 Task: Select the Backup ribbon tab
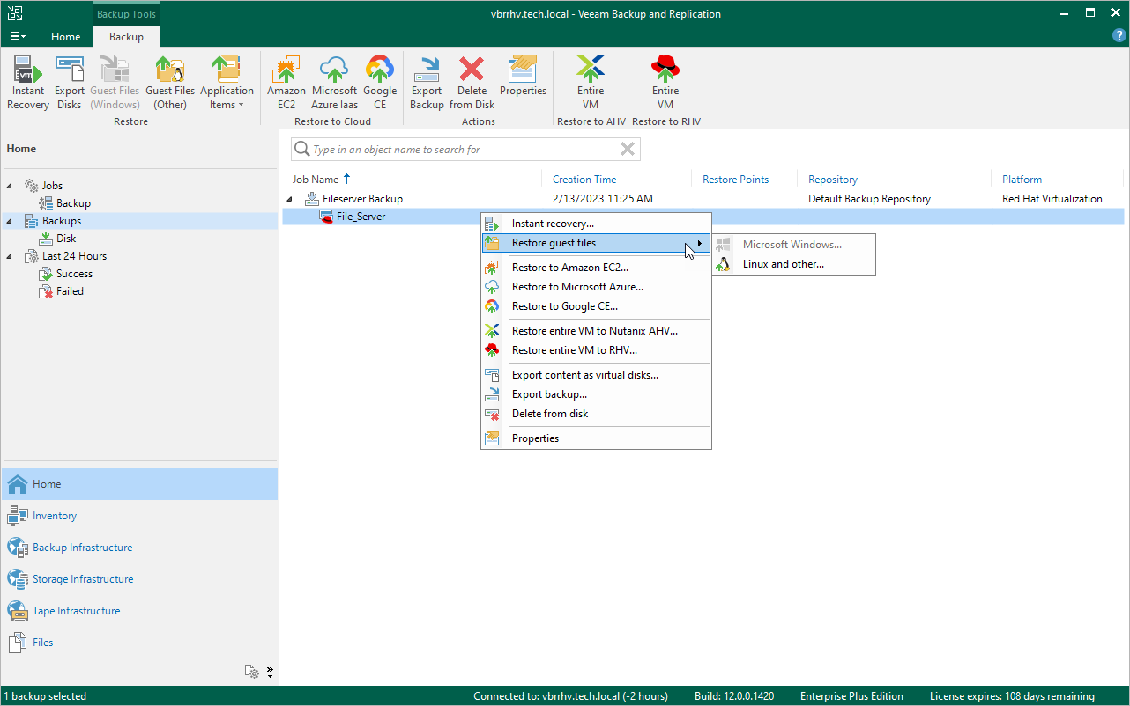(126, 37)
